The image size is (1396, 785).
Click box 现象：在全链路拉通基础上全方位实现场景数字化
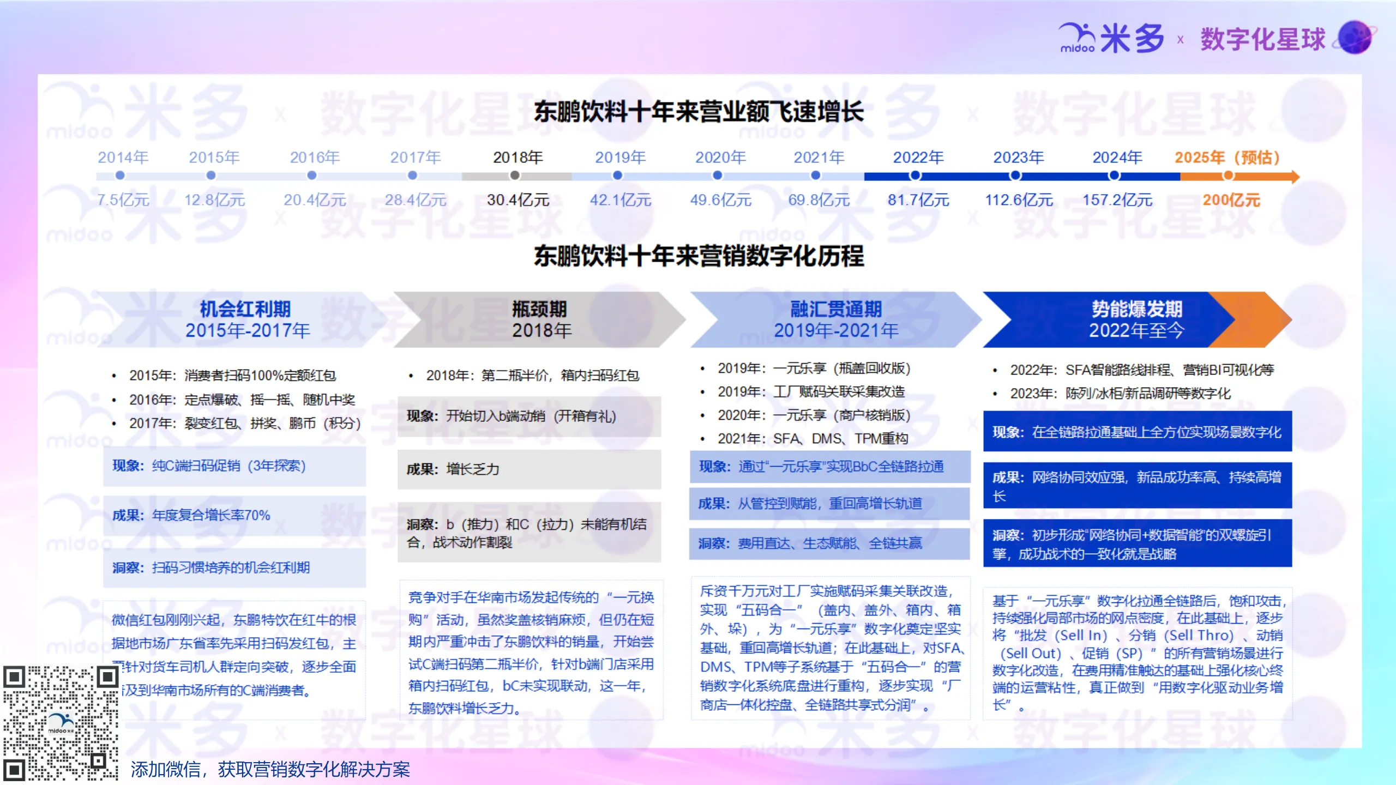click(1138, 432)
